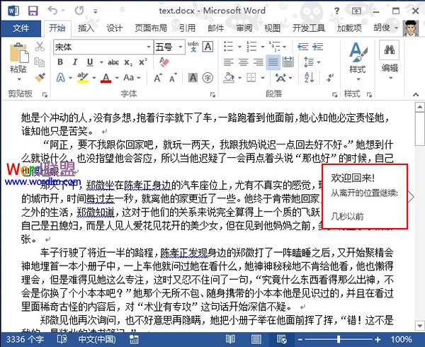Click the Save icon in quick access toolbar

[33, 11]
